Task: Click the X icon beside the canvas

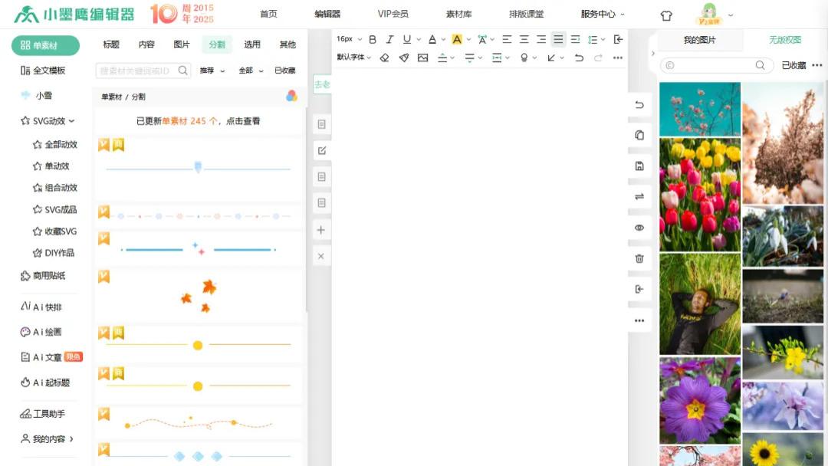Action: pyautogui.click(x=321, y=256)
